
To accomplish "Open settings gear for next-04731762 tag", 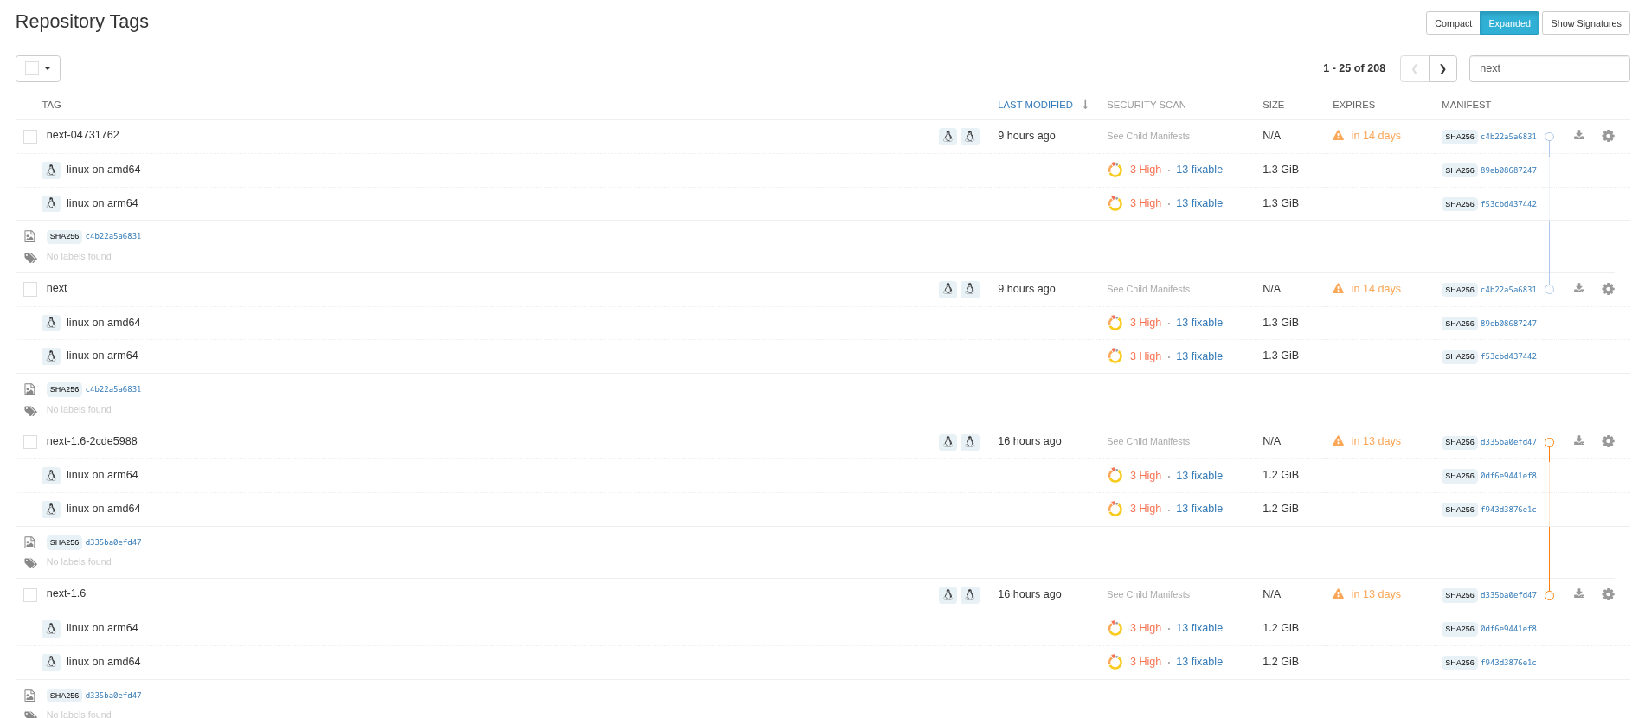I will pos(1608,136).
